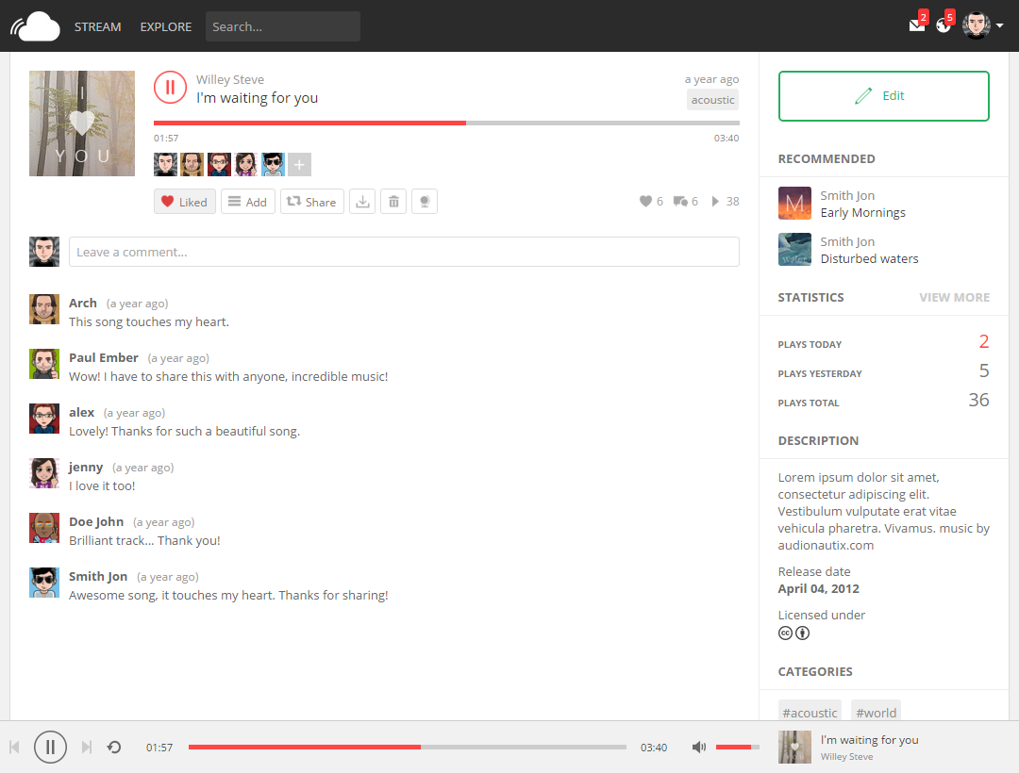Open the Willey Steve artist link
The image size is (1019, 773).
(230, 79)
